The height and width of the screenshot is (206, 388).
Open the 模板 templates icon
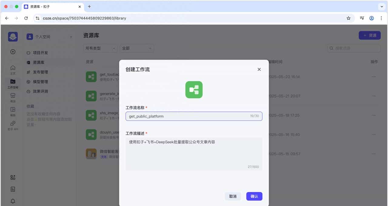(x=13, y=110)
